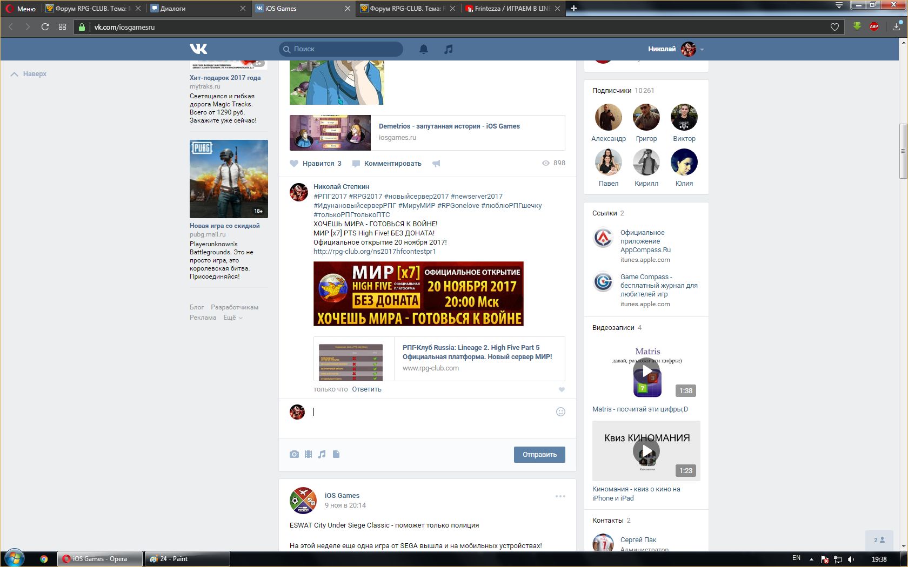Open the friends online widget
Image resolution: width=908 pixels, height=567 pixels.
(879, 540)
